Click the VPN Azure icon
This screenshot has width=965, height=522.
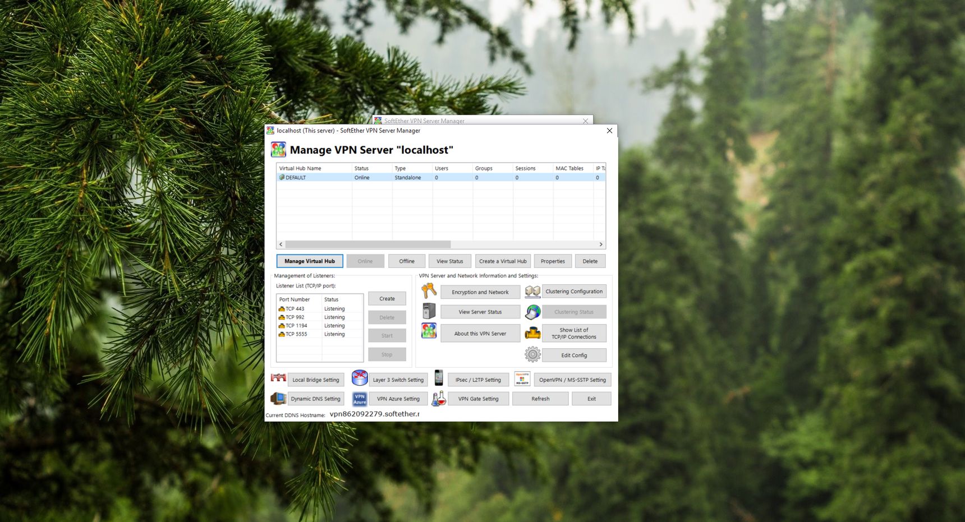pos(360,399)
